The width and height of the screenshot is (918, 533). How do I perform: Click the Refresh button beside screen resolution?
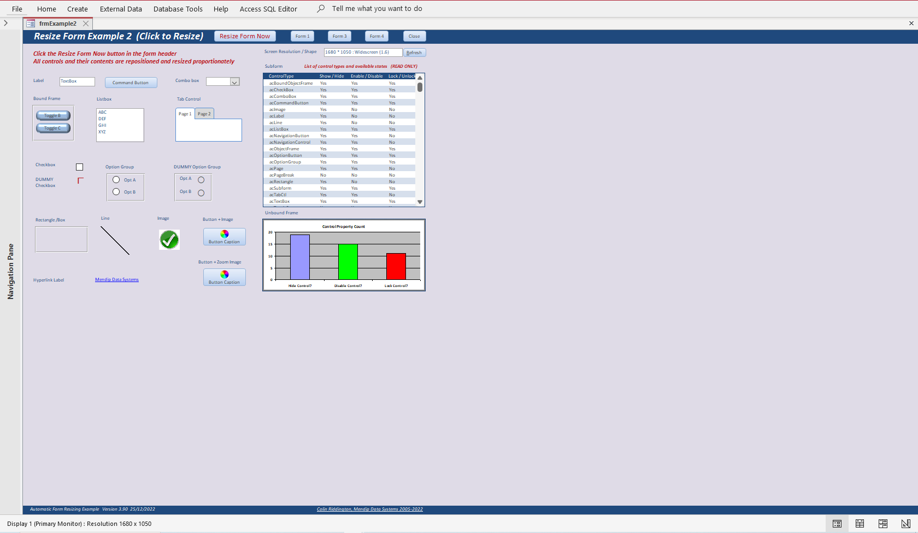[414, 52]
